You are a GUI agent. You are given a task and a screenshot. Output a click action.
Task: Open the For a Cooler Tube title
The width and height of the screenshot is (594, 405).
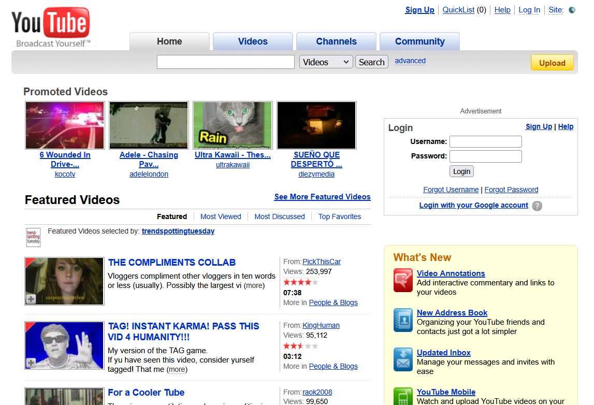coord(146,393)
